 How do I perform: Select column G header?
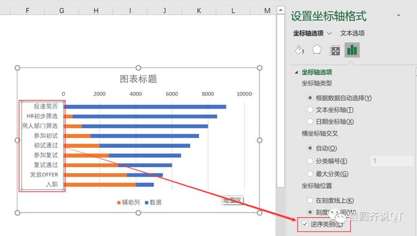point(62,11)
